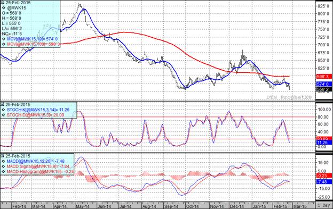Click the blue 11.26 stochastic value tag
333x209 pixels.
(324, 143)
